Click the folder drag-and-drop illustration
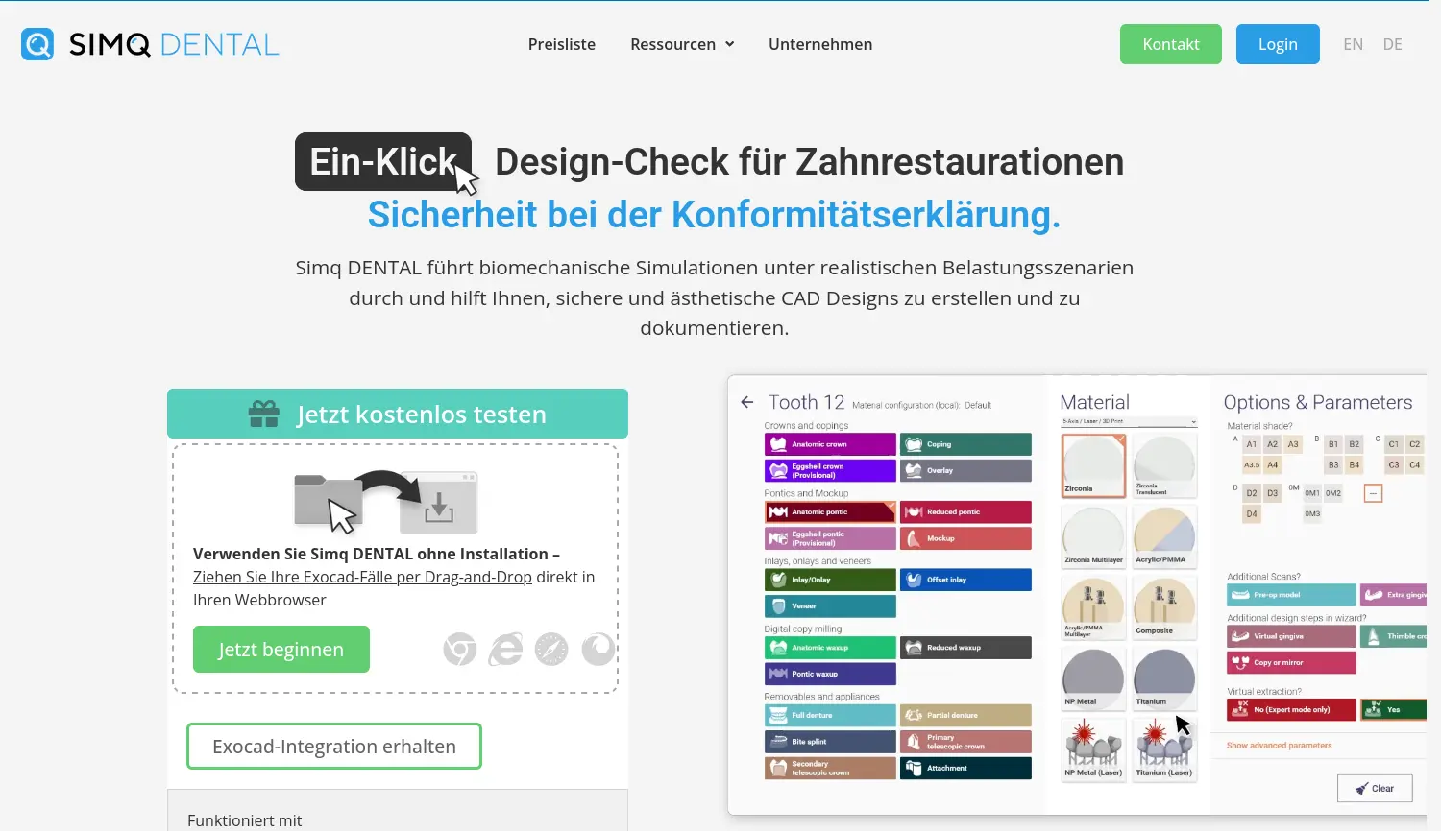Screen dimensions: 1441x831 point(385,501)
